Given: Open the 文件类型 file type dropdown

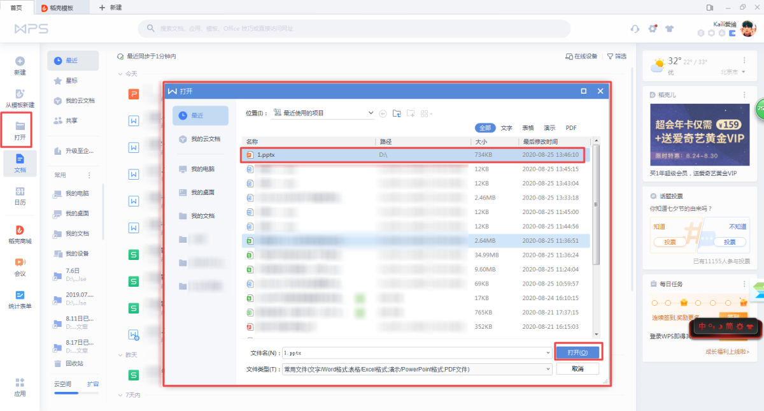Looking at the screenshot, I should [x=548, y=369].
